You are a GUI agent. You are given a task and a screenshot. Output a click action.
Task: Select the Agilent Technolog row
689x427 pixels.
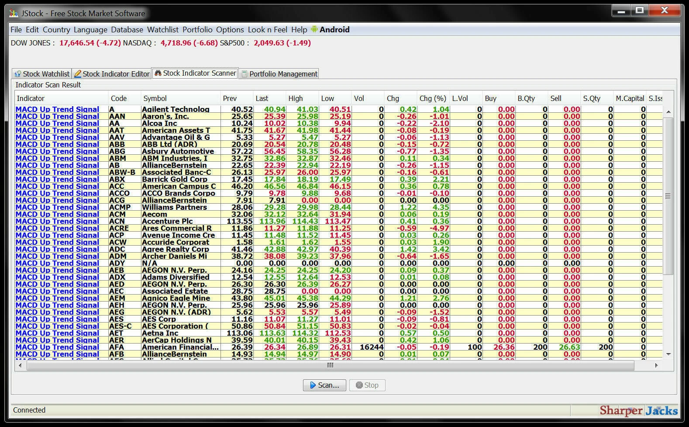339,109
